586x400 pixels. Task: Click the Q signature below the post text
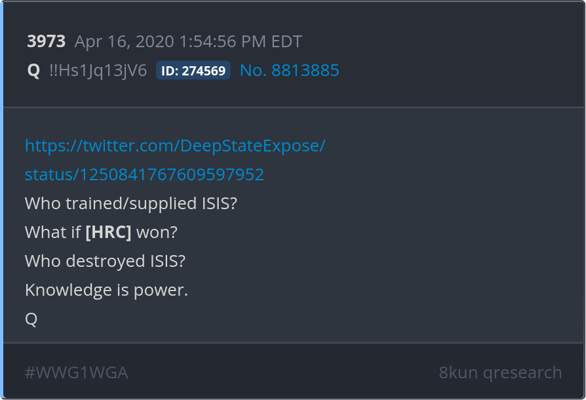[x=31, y=319]
